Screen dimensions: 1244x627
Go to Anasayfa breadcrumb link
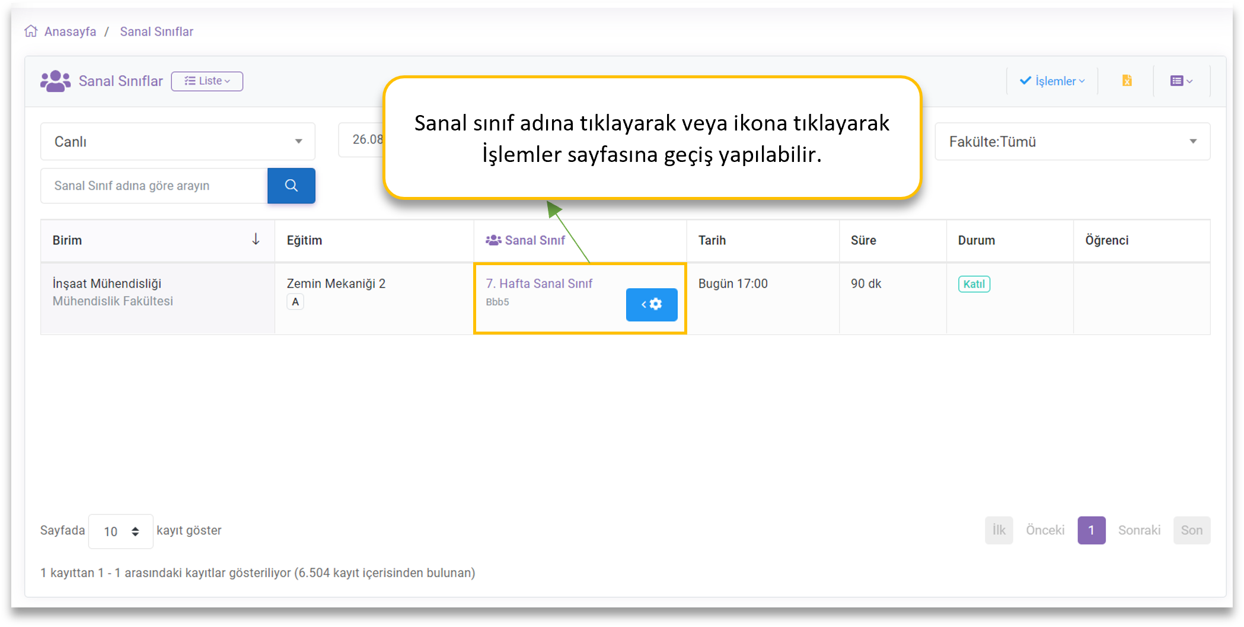(x=70, y=31)
